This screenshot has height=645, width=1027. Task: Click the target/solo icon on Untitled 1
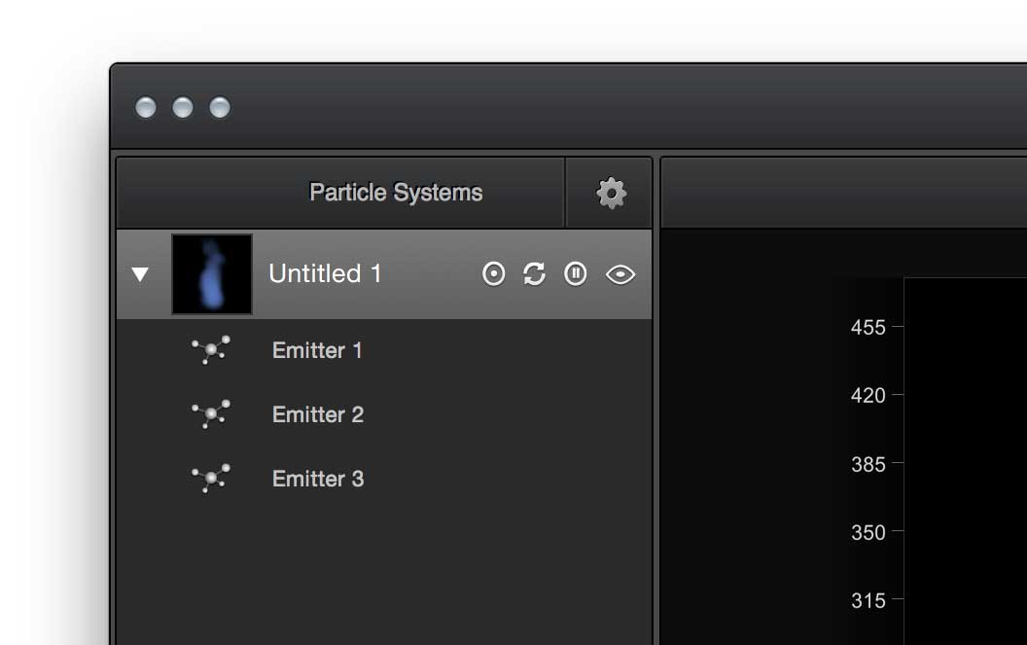click(494, 274)
